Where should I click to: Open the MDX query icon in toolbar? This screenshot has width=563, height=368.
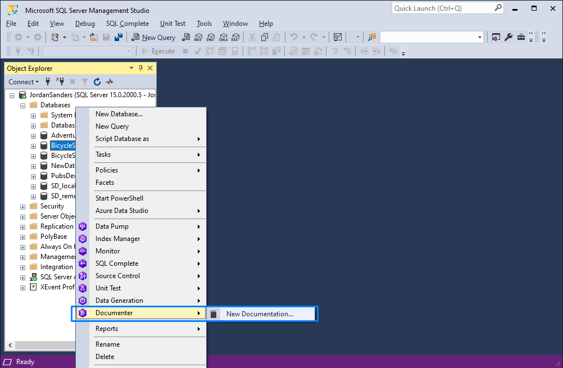click(198, 37)
